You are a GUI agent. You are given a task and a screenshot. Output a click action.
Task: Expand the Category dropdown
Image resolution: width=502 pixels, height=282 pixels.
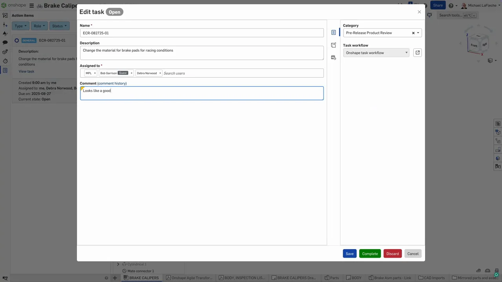[418, 33]
